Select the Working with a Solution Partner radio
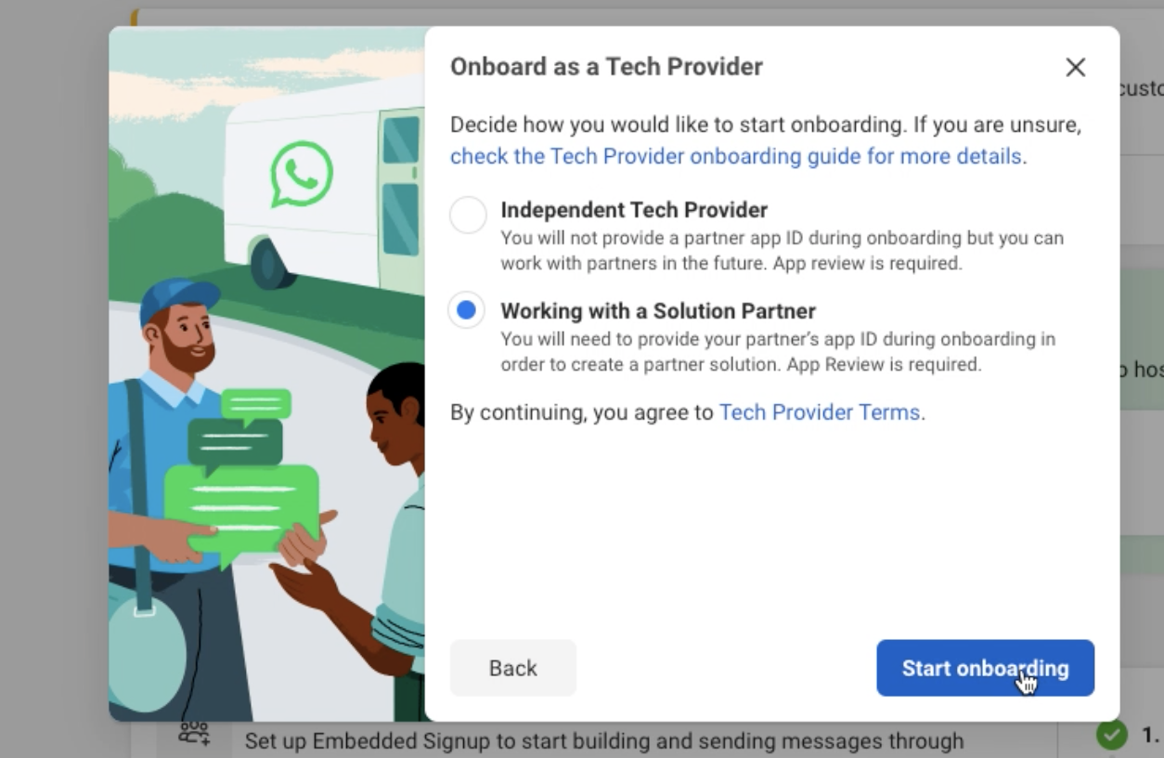The width and height of the screenshot is (1164, 758). 467,310
